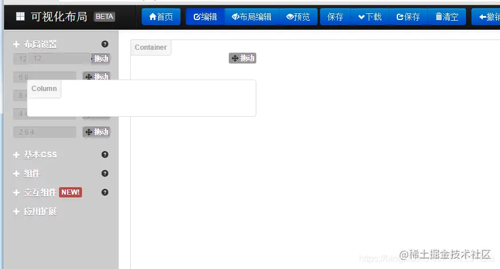Open help icon for 布局设置

click(x=104, y=44)
